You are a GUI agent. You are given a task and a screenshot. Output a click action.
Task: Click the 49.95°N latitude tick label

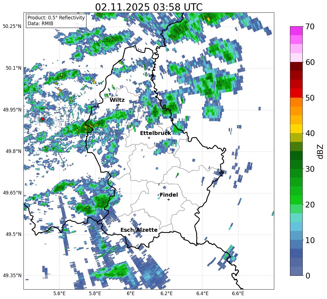pos(12,110)
